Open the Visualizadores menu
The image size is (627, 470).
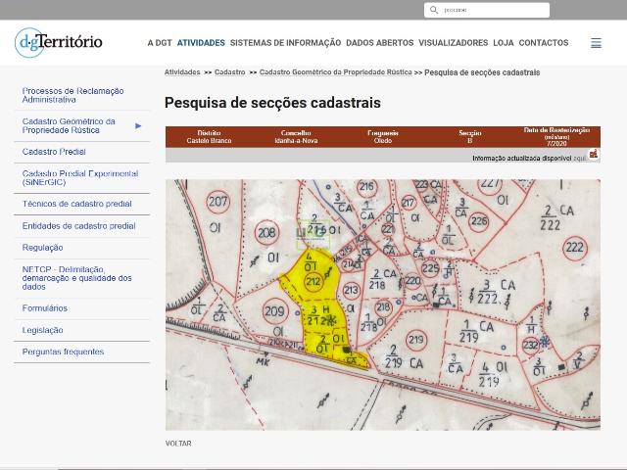click(453, 43)
